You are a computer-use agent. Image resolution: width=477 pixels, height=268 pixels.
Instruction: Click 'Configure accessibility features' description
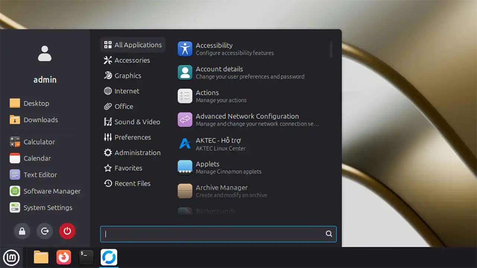tap(235, 53)
